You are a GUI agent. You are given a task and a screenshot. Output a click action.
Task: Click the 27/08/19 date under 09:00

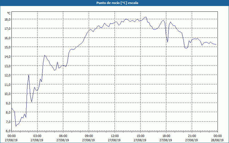88,140
